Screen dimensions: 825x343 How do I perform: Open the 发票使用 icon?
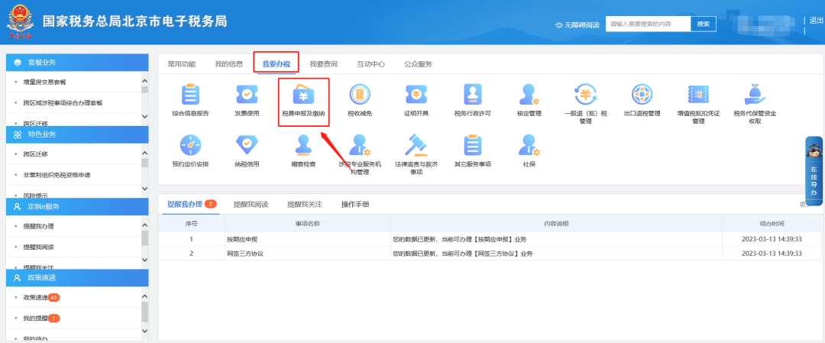(x=247, y=95)
